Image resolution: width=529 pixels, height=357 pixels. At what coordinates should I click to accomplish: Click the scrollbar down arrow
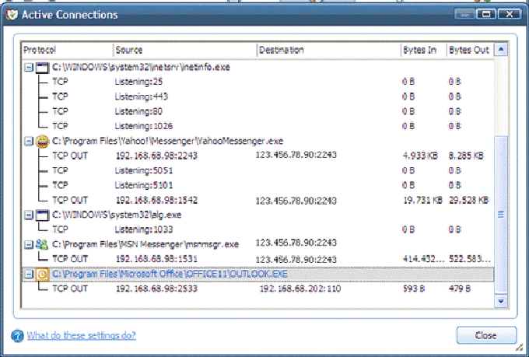coord(501,301)
